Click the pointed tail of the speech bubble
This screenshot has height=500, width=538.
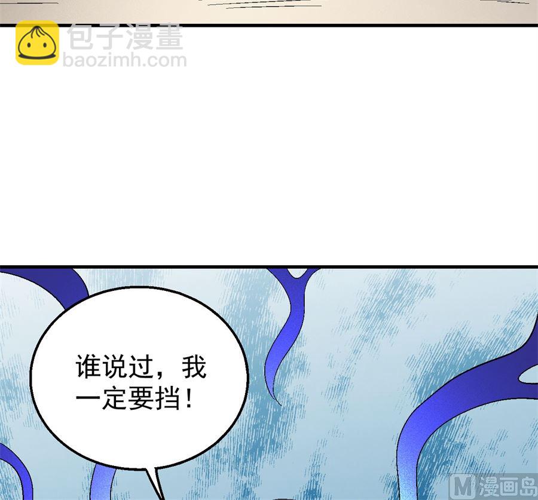[155, 481]
